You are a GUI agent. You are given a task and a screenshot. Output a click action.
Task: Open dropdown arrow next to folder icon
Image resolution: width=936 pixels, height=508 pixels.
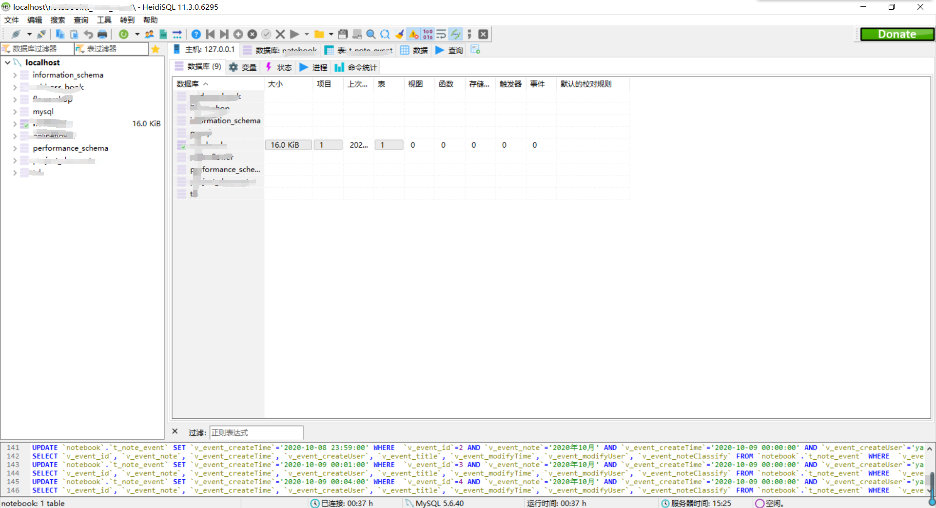click(x=331, y=34)
